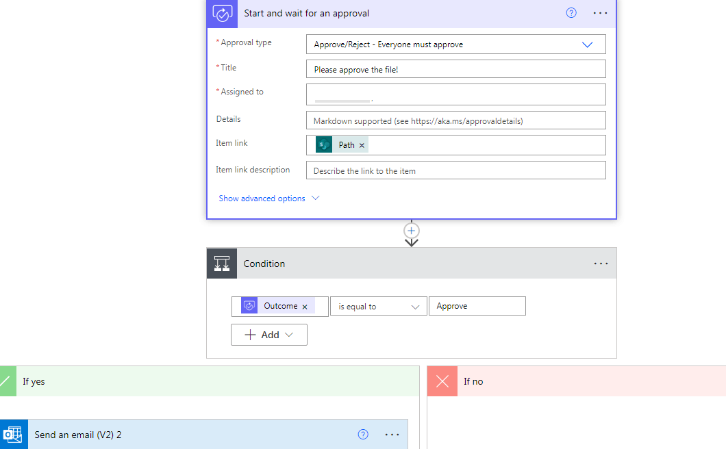Viewport: 726px width, 449px height.
Task: Open the Approval type dropdown
Action: [455, 44]
